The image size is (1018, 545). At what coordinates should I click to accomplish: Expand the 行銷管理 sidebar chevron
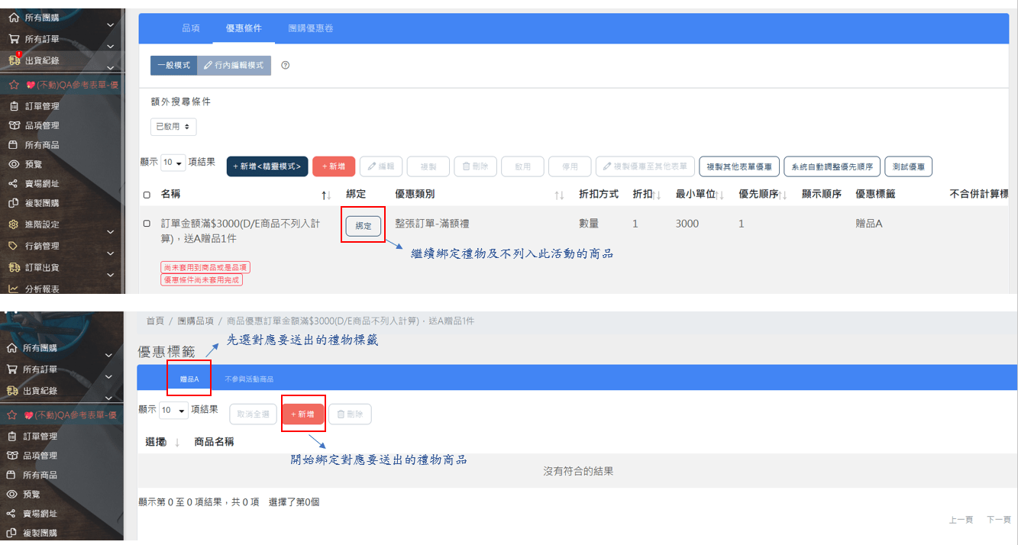coord(110,253)
